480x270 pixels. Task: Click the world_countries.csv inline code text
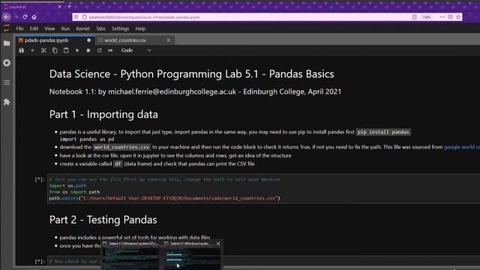pyautogui.click(x=121, y=147)
